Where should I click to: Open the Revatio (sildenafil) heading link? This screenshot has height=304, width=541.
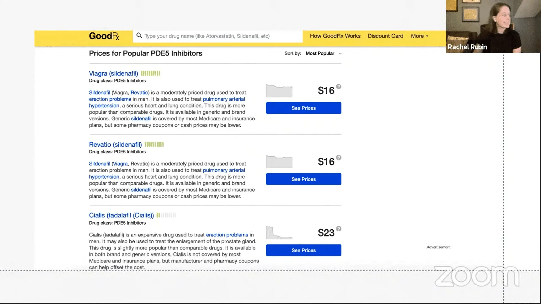(x=115, y=145)
